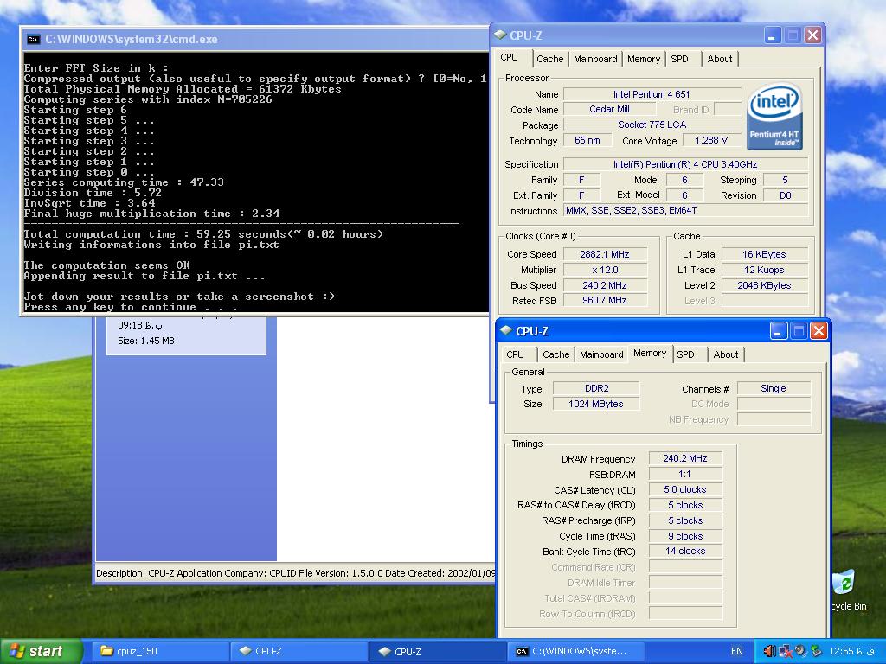Click the 'Intel(R) Pentium(R) 4 CPU 3.40GHz' specification
The height and width of the screenshot is (664, 886).
click(x=685, y=164)
